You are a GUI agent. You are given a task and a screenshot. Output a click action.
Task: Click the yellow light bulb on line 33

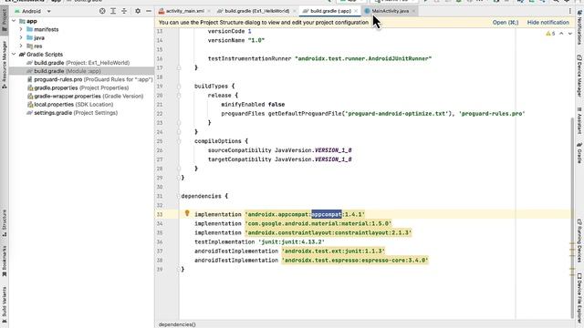[187, 213]
